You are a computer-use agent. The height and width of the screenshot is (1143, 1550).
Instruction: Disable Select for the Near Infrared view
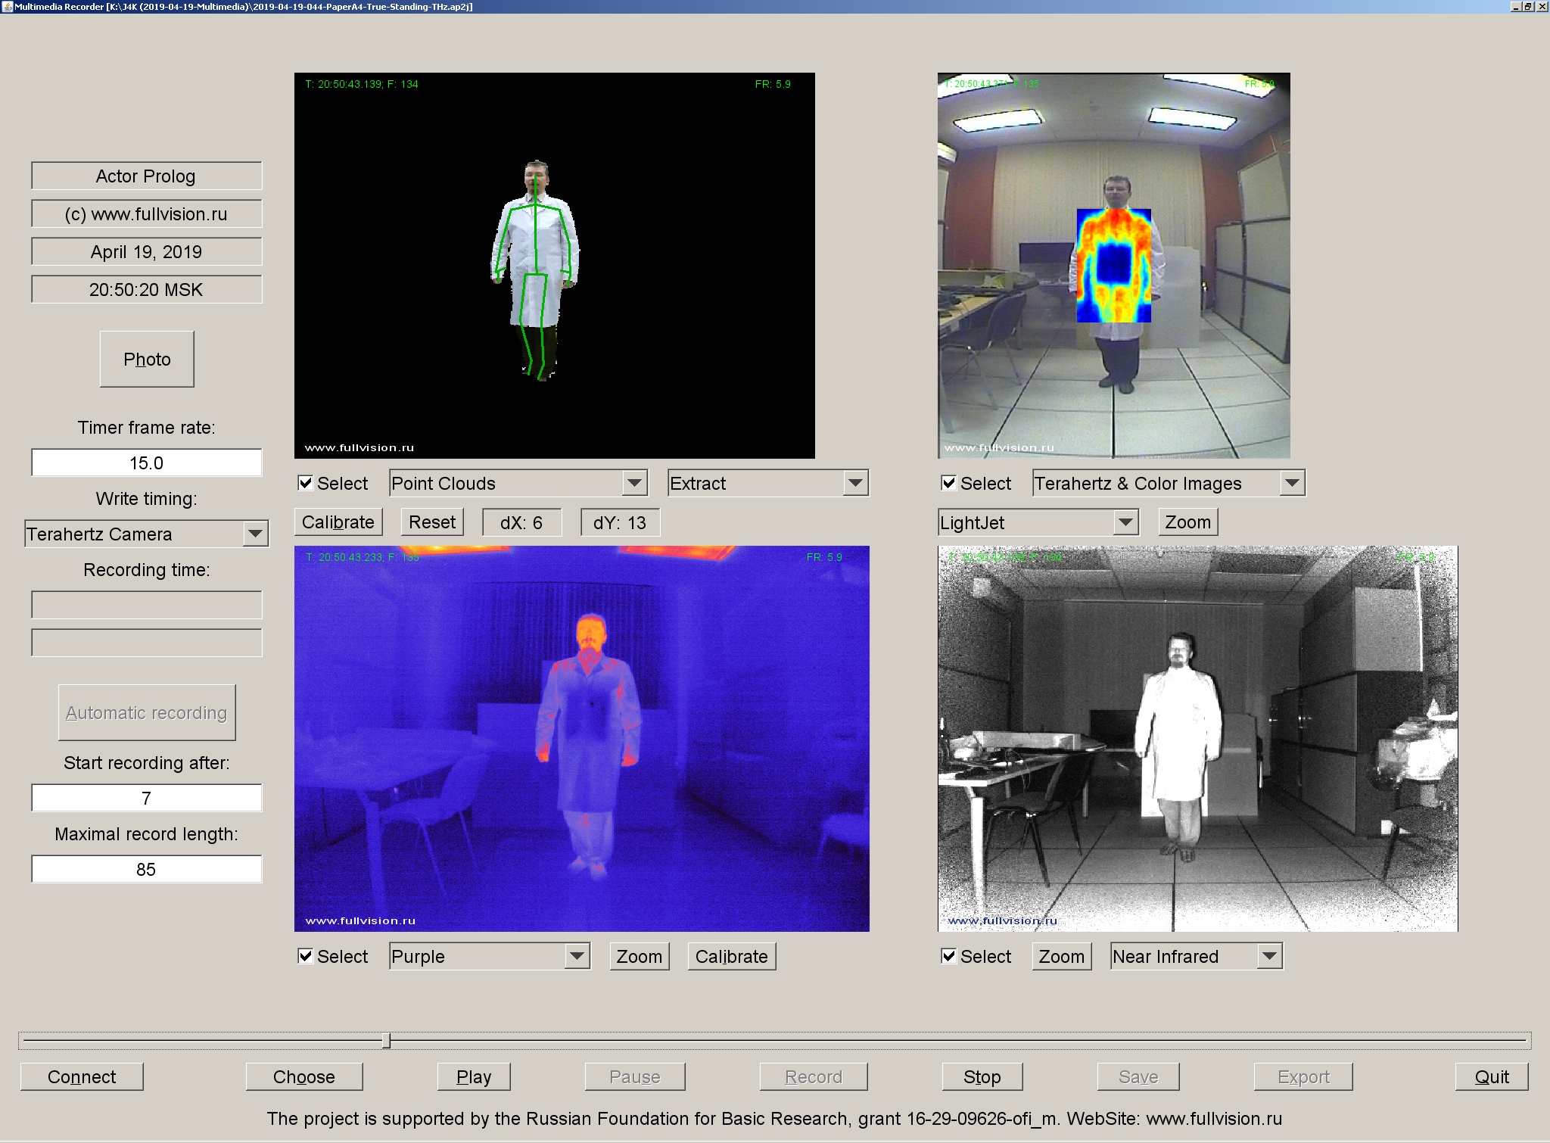pos(948,956)
